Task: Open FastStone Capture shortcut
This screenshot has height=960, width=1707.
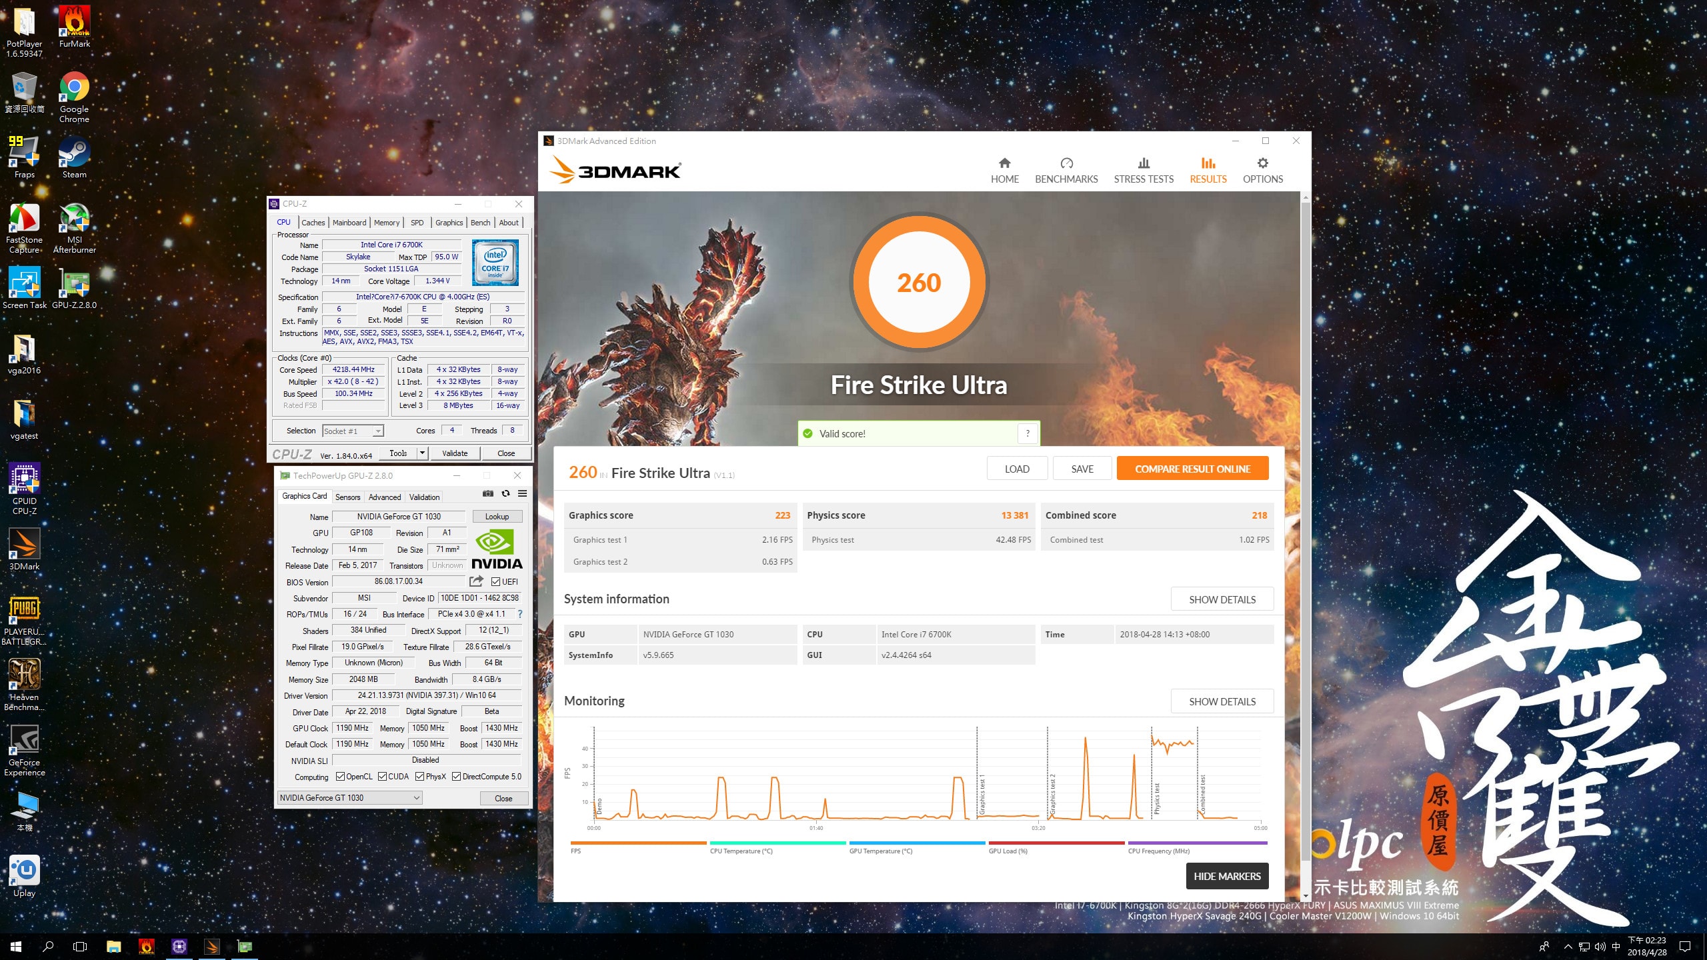Action: click(x=25, y=228)
